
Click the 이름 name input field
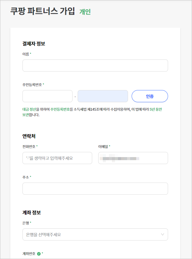tap(95, 66)
